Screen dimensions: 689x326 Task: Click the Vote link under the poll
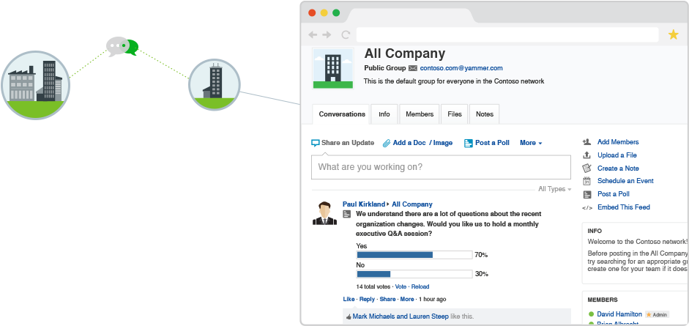pos(401,286)
